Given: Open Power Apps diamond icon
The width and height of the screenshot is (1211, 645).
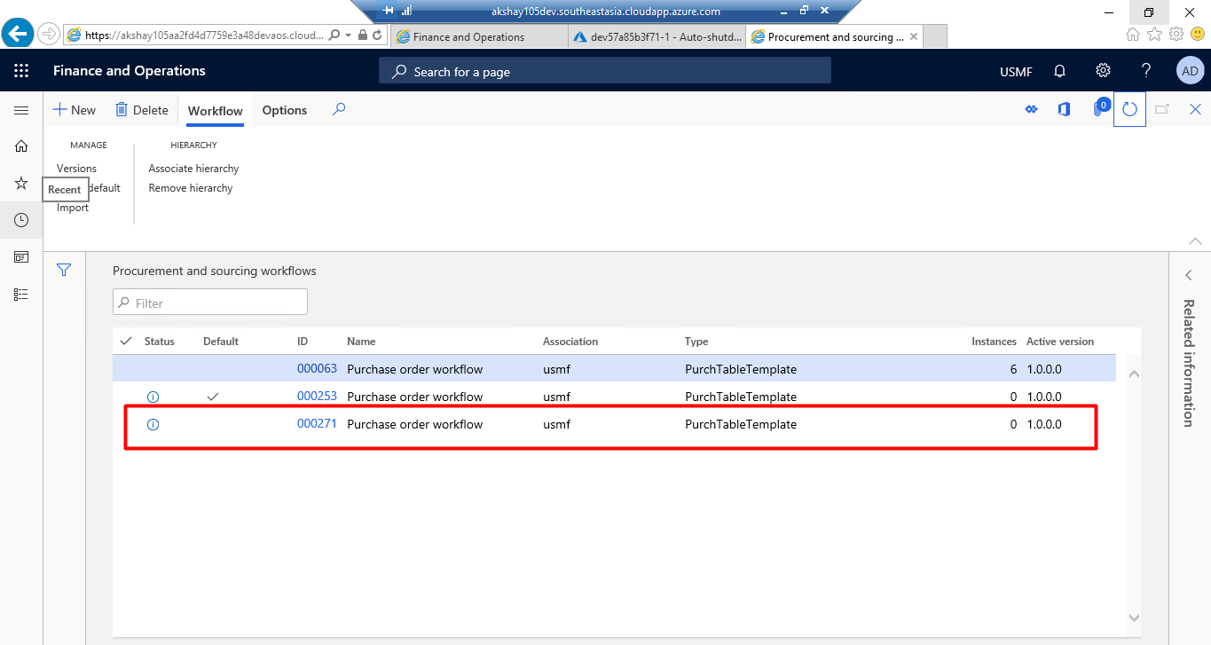Looking at the screenshot, I should [x=1032, y=109].
